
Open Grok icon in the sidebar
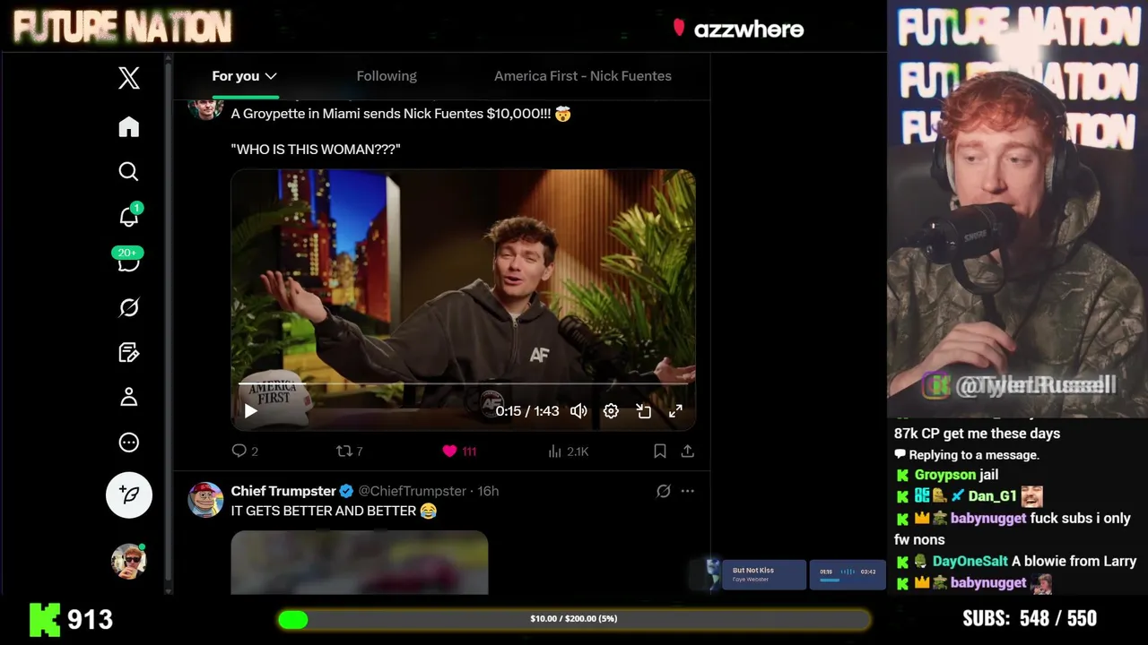(x=128, y=307)
